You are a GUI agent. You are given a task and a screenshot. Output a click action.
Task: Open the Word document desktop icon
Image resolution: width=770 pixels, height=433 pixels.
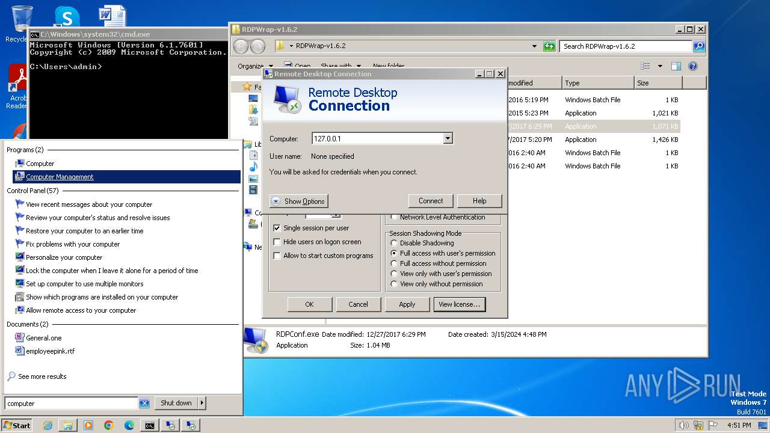112,17
